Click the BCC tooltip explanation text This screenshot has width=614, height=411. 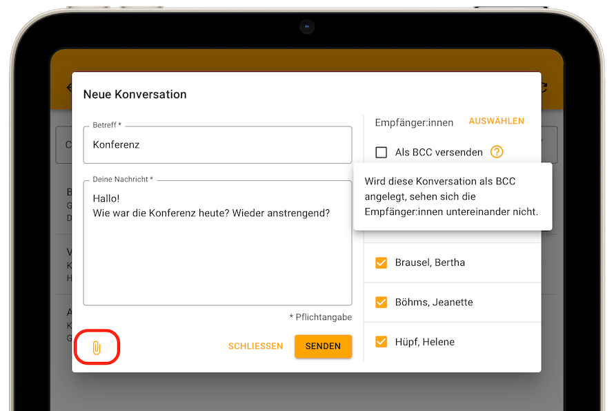(451, 196)
